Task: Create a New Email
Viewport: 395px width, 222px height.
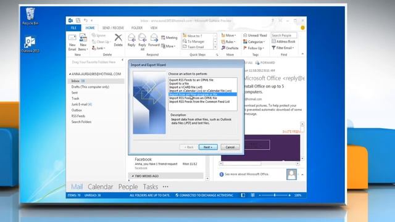Action: coord(72,43)
